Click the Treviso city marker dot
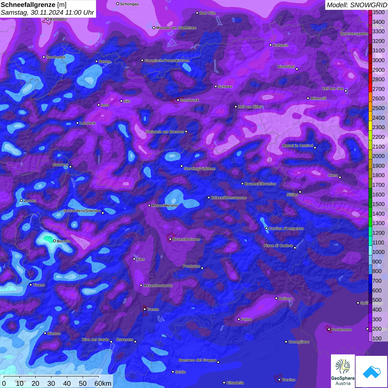This screenshot has width=388, height=388. 279,380
